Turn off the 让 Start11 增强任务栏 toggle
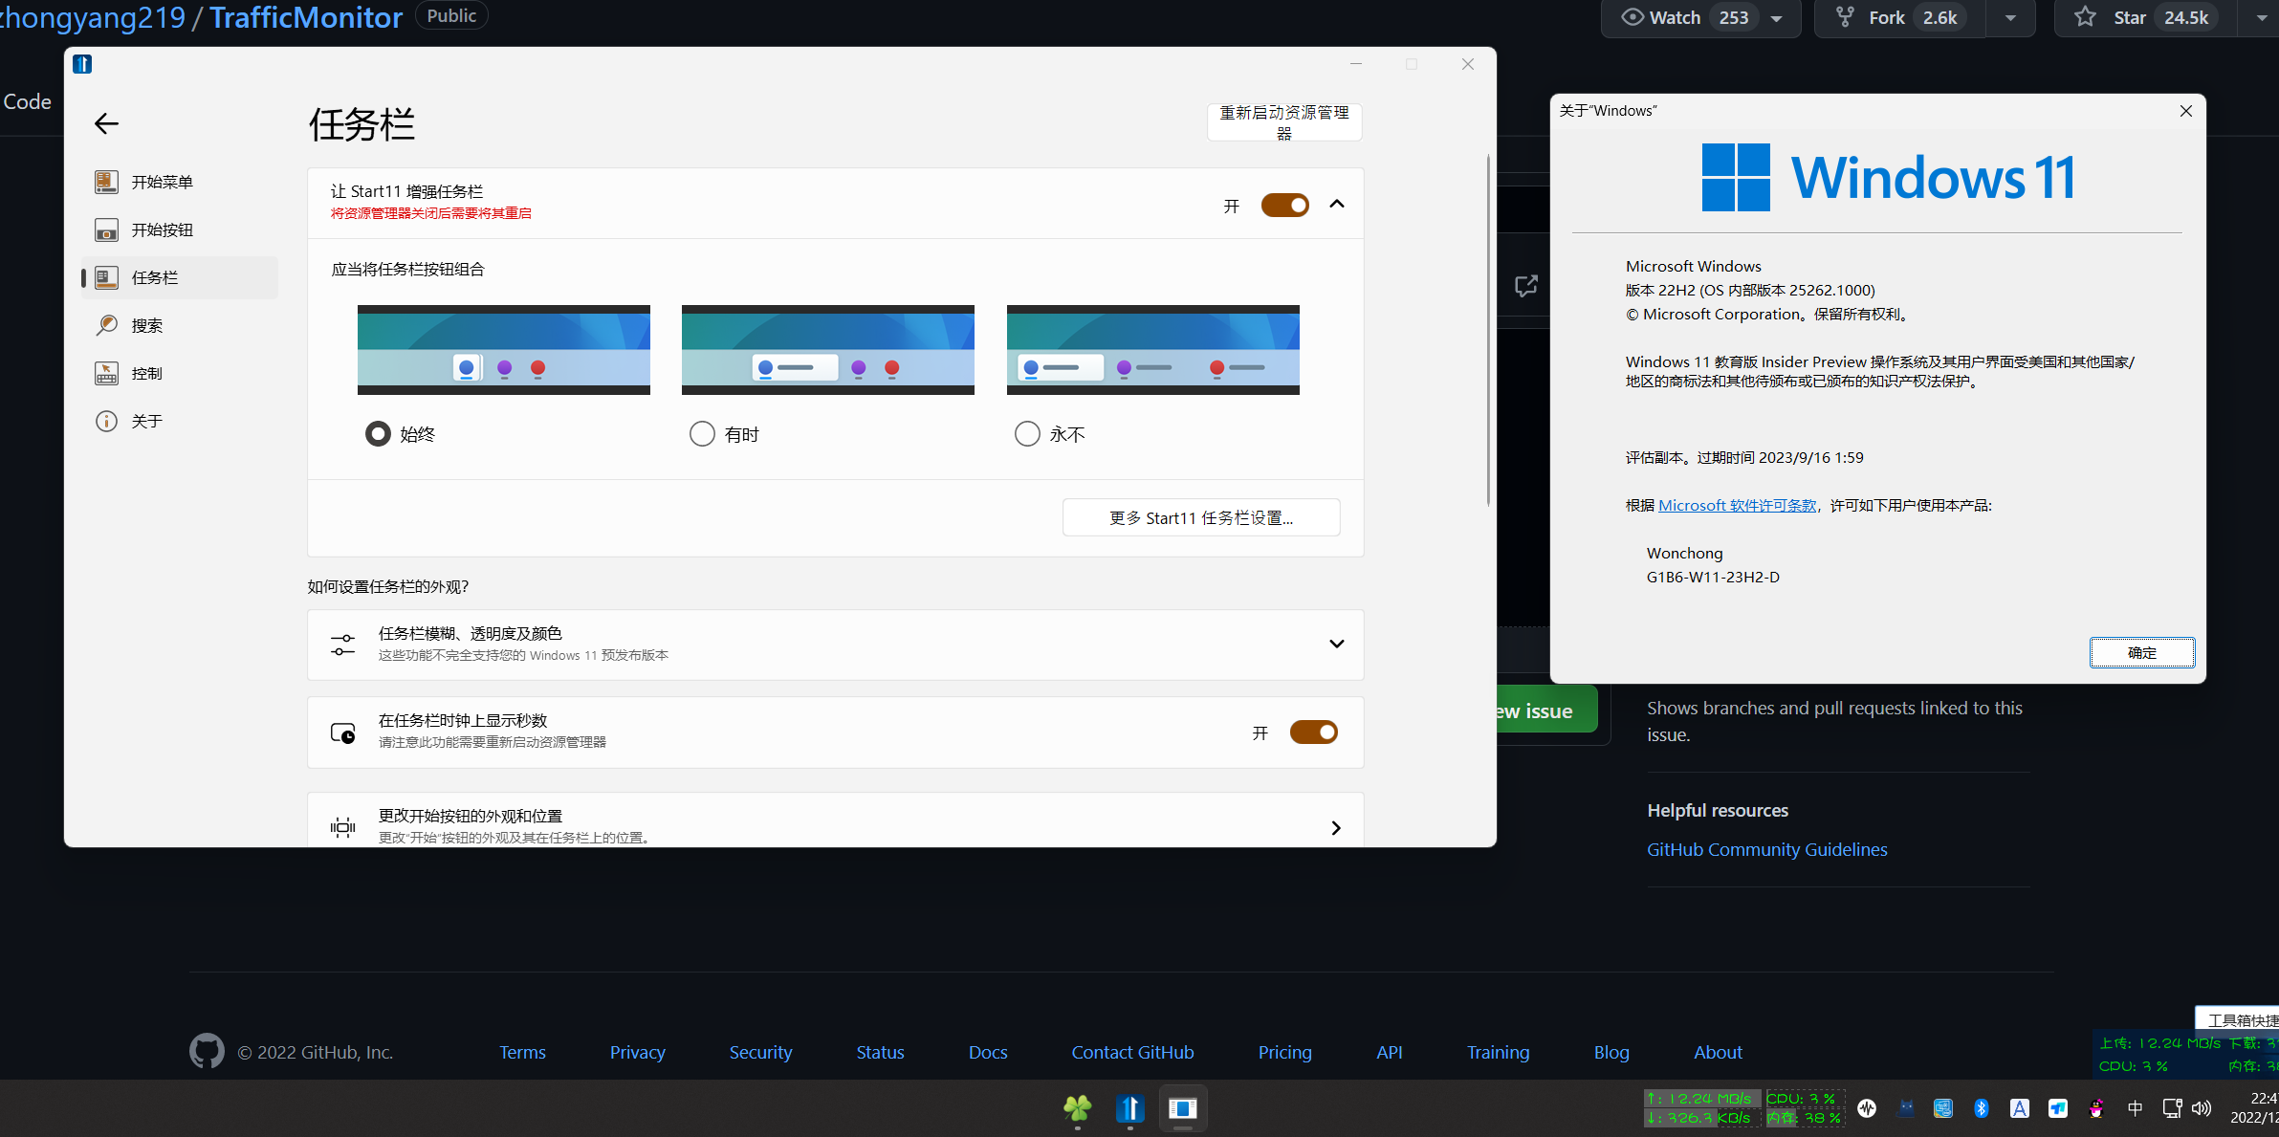The height and width of the screenshot is (1137, 2279). coord(1284,205)
